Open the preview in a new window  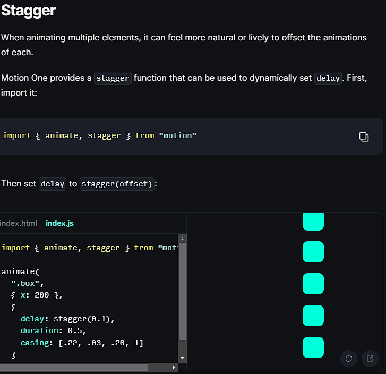(370, 359)
